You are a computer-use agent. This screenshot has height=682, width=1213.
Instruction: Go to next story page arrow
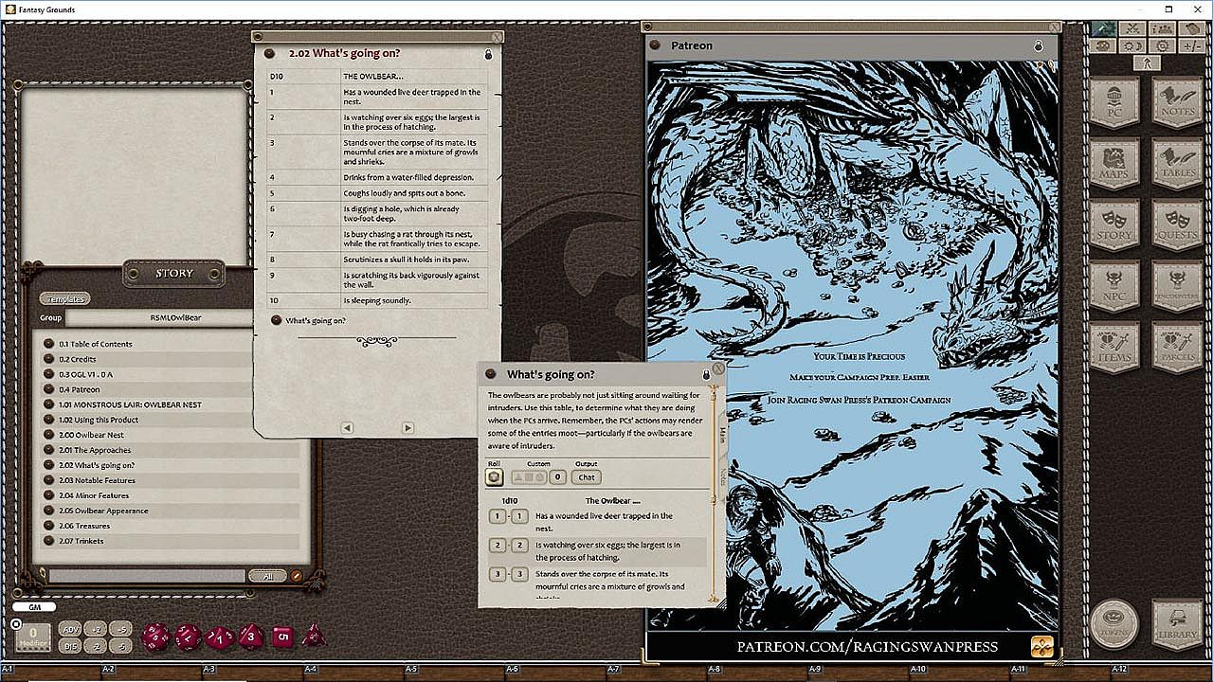(407, 428)
